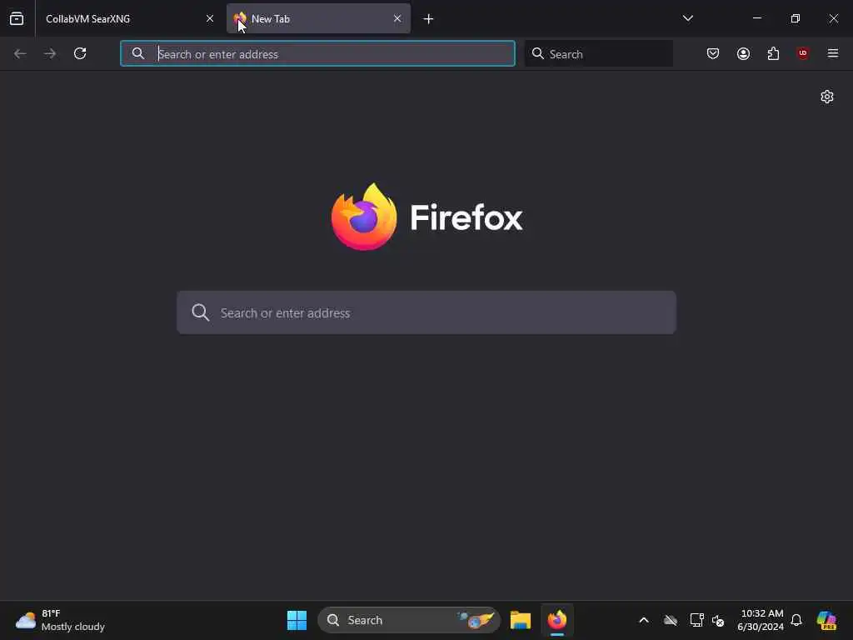The image size is (853, 640).
Task: Go forward with the forward arrow
Action: (x=50, y=53)
